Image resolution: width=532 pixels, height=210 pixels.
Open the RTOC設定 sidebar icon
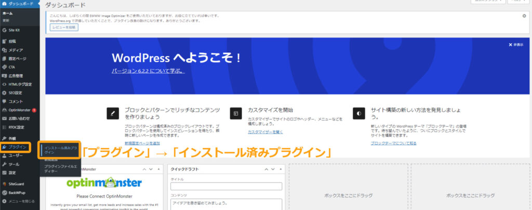[x=4, y=127]
